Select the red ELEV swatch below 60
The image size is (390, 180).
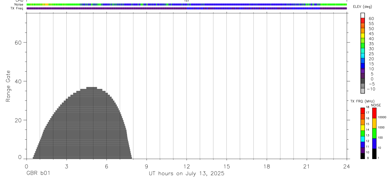[363, 20]
